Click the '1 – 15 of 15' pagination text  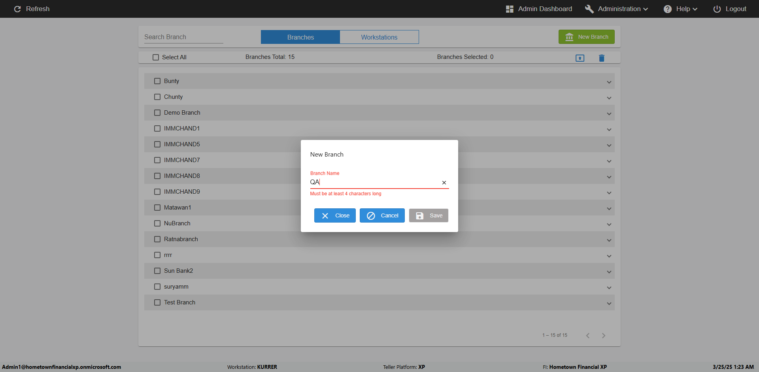(555, 335)
